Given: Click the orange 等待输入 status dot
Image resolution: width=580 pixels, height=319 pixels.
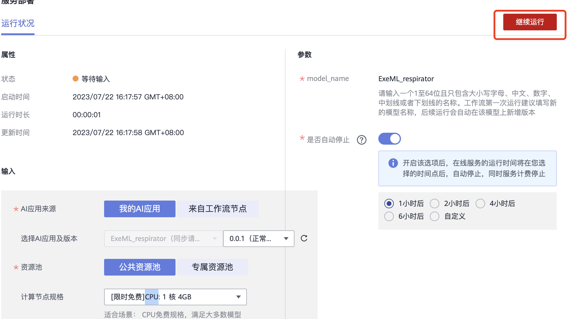Looking at the screenshot, I should pyautogui.click(x=76, y=79).
